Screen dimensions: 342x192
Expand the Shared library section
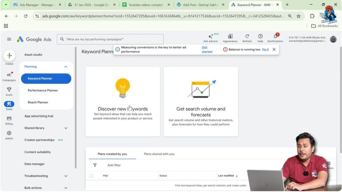[66, 128]
